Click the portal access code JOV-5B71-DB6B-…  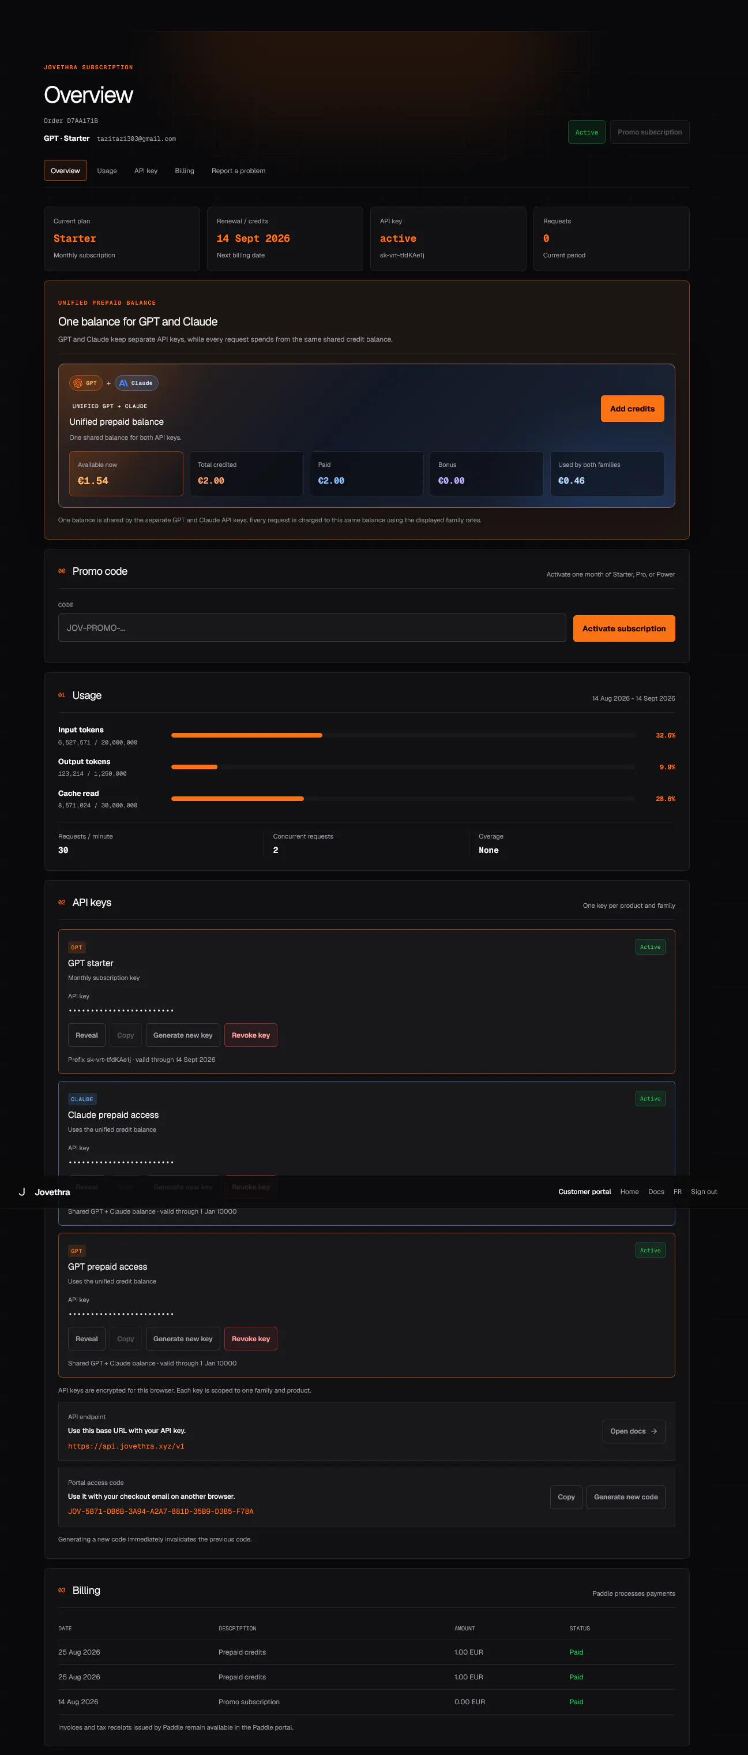point(161,1512)
